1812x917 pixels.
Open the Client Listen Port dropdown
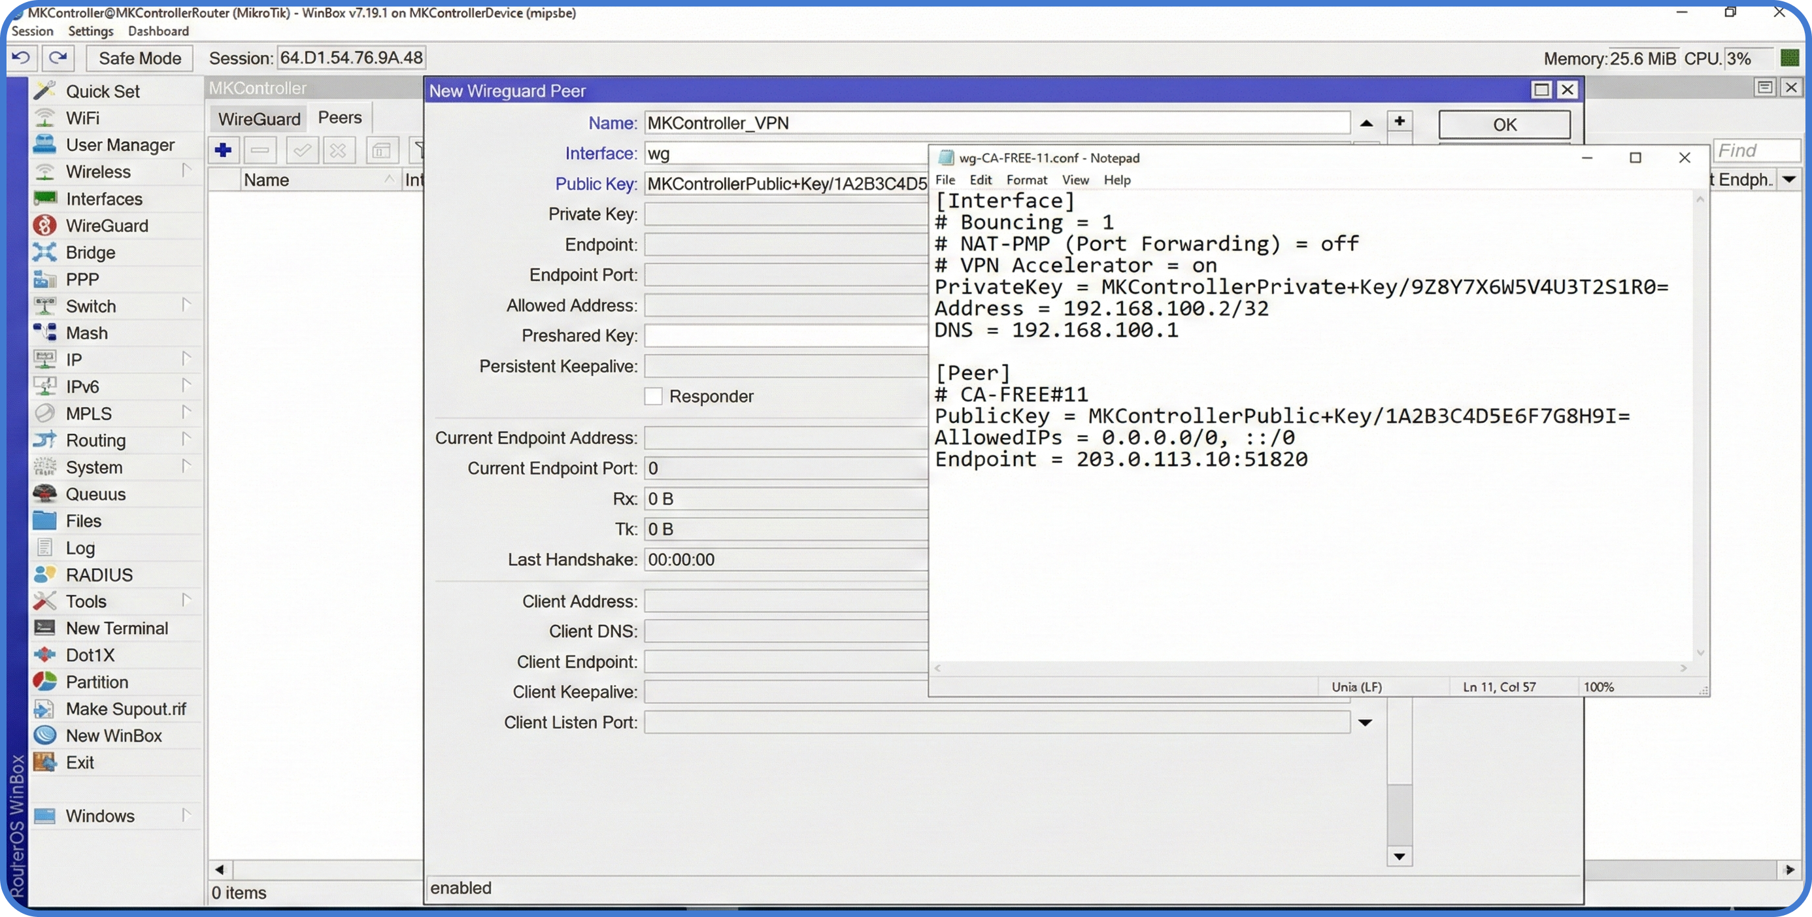tap(1366, 722)
